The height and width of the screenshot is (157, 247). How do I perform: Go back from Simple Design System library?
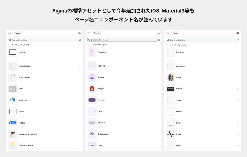(x=167, y=45)
